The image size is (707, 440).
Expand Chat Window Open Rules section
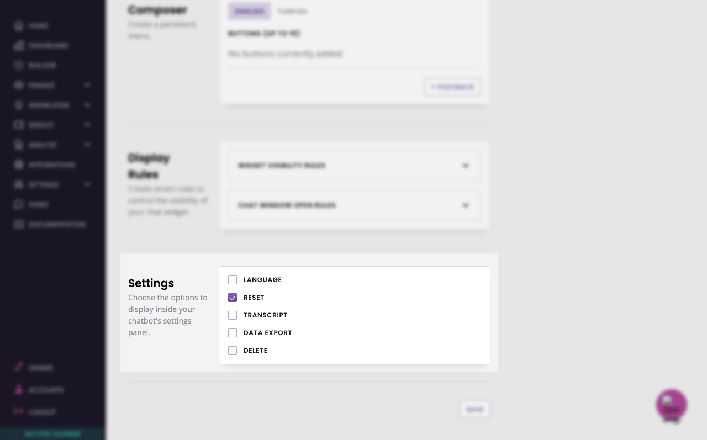(x=465, y=205)
